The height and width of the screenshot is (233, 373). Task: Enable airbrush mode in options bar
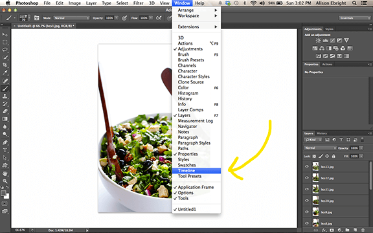159,18
